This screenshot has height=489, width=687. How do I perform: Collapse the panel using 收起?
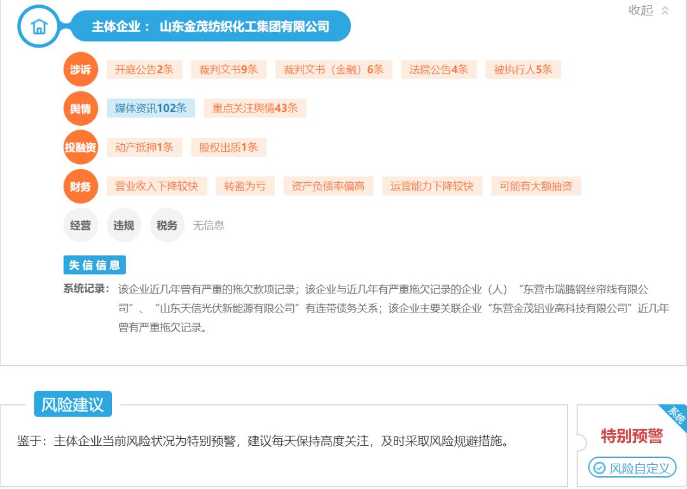pyautogui.click(x=642, y=10)
